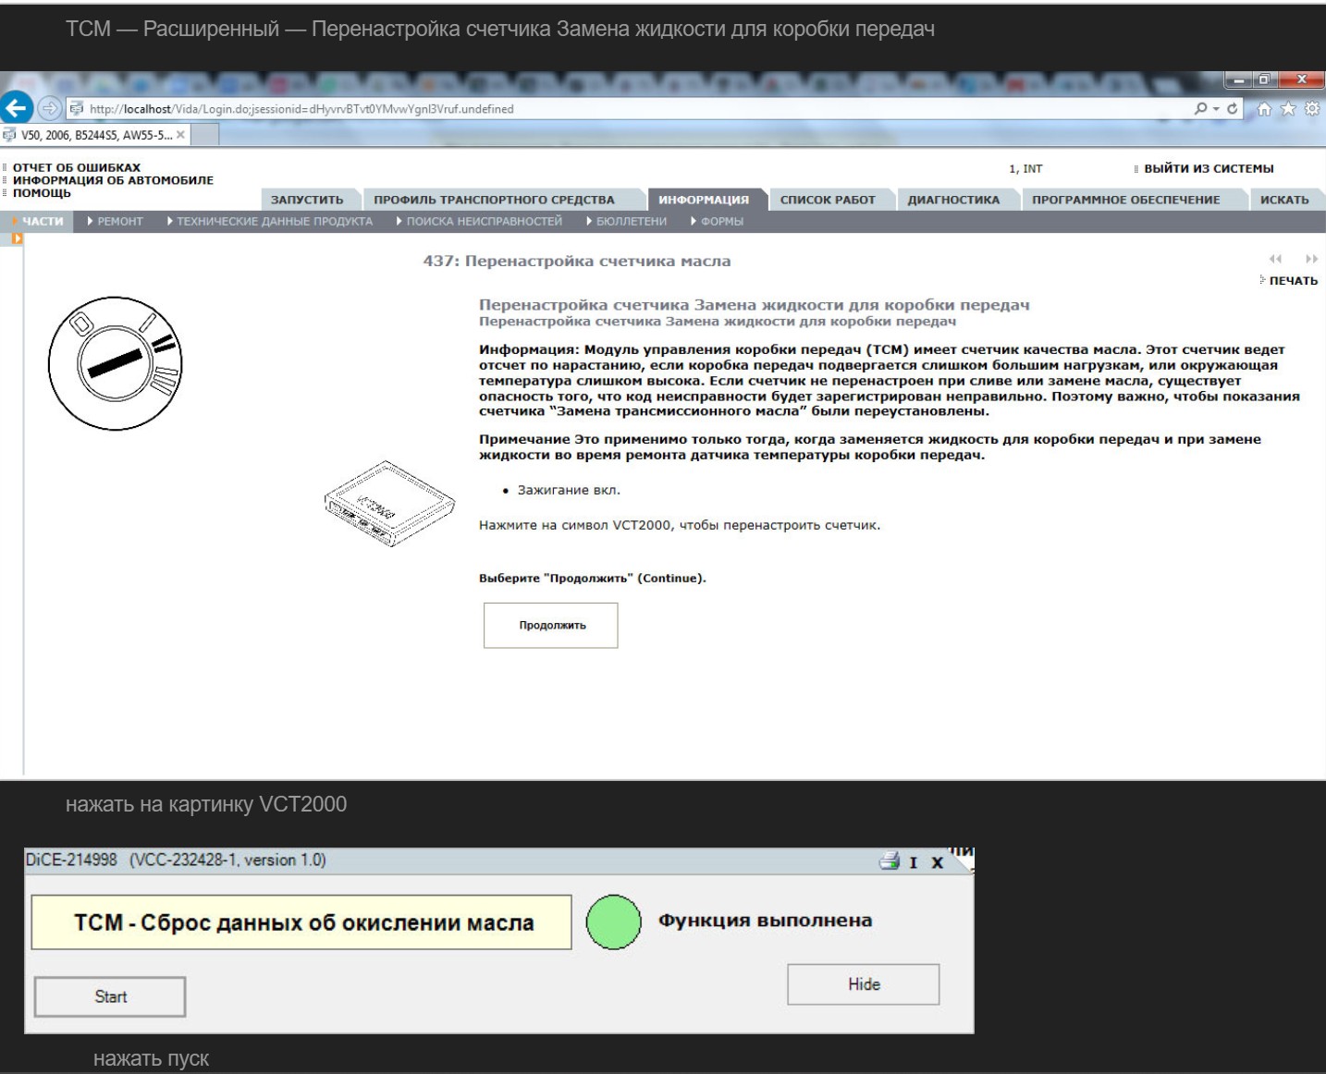The height and width of the screenshot is (1074, 1326).
Task: Open the ПРОГРАММНОЕ ОБЕСПЕЧЕНИЕ tab
Action: (1125, 200)
